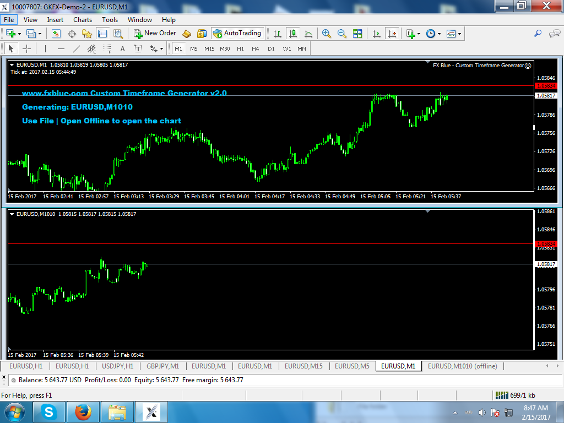Expand EURUSD,M1 chart title triangle
Viewport: 564px width, 423px height.
[x=12, y=65]
